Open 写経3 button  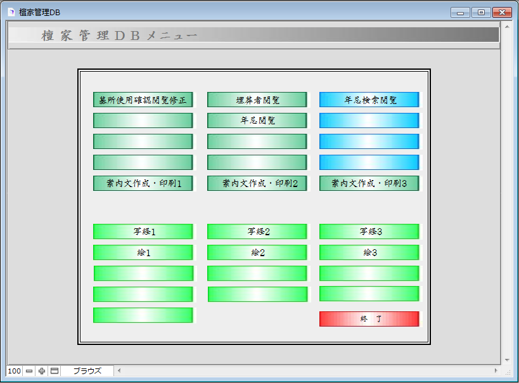[x=369, y=231]
